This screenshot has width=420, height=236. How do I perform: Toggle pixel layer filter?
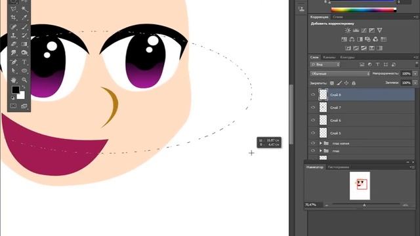(362, 64)
